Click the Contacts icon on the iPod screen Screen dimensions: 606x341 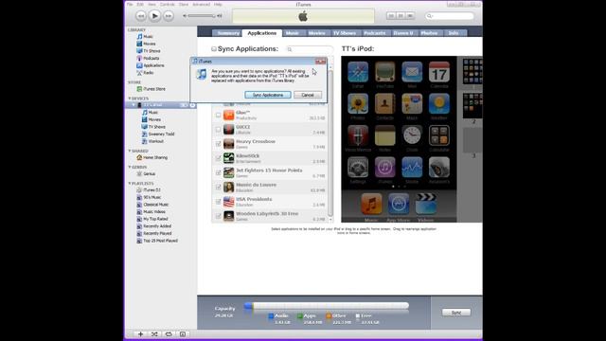pos(385,103)
